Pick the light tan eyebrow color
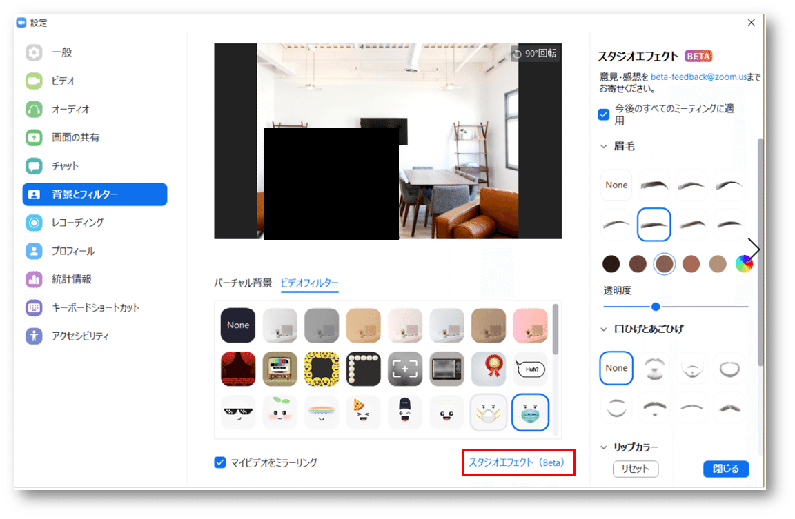This screenshot has height=519, width=795. point(718,264)
